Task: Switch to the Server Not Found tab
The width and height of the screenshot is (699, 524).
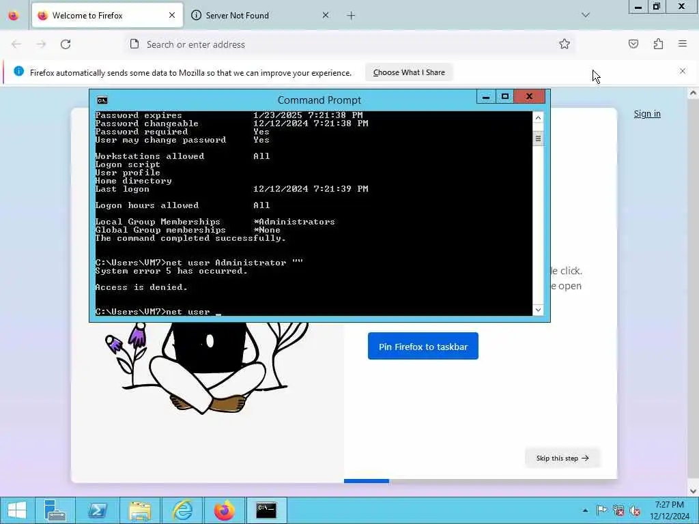Action: click(260, 15)
